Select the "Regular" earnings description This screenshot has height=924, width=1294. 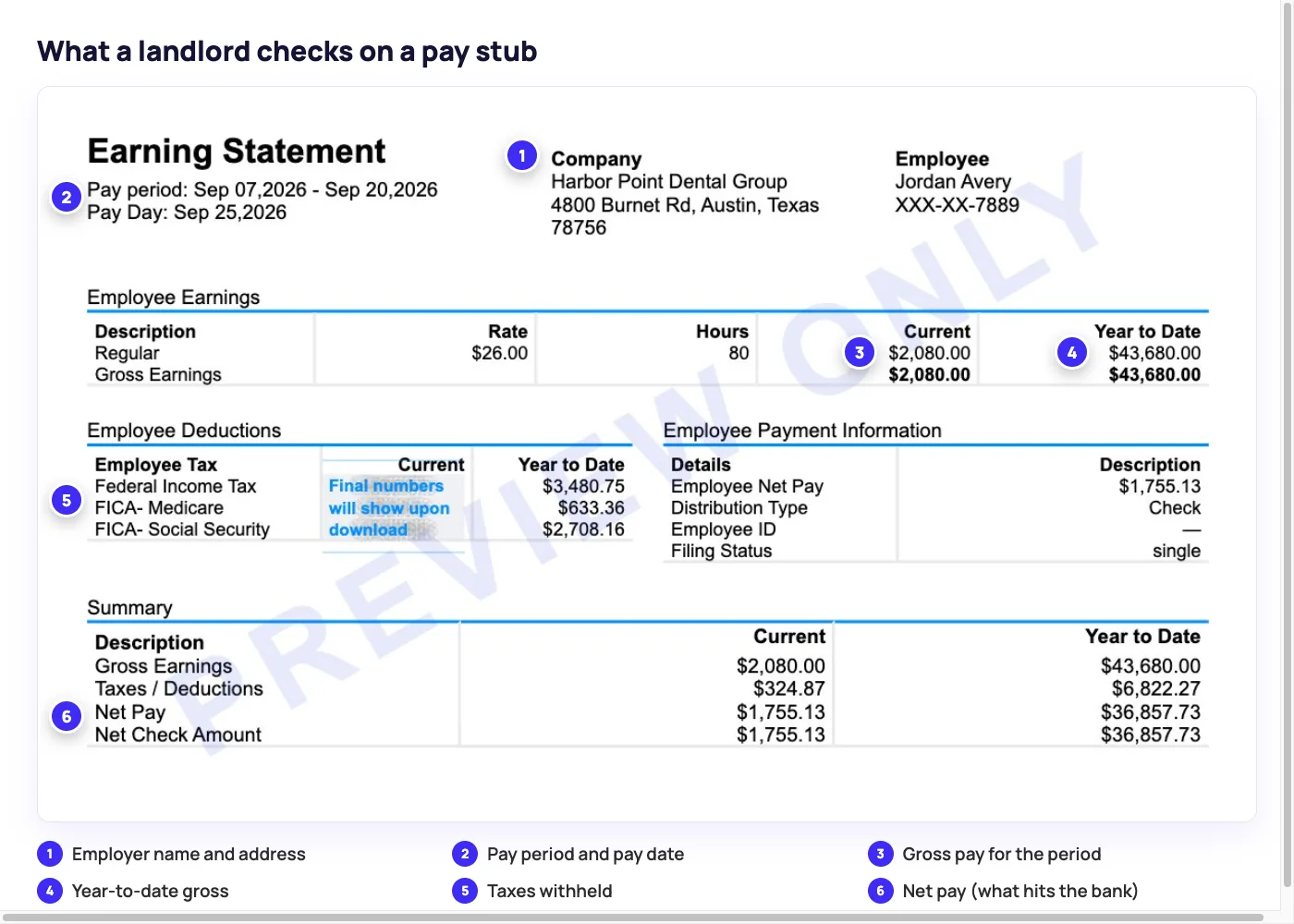pos(128,353)
